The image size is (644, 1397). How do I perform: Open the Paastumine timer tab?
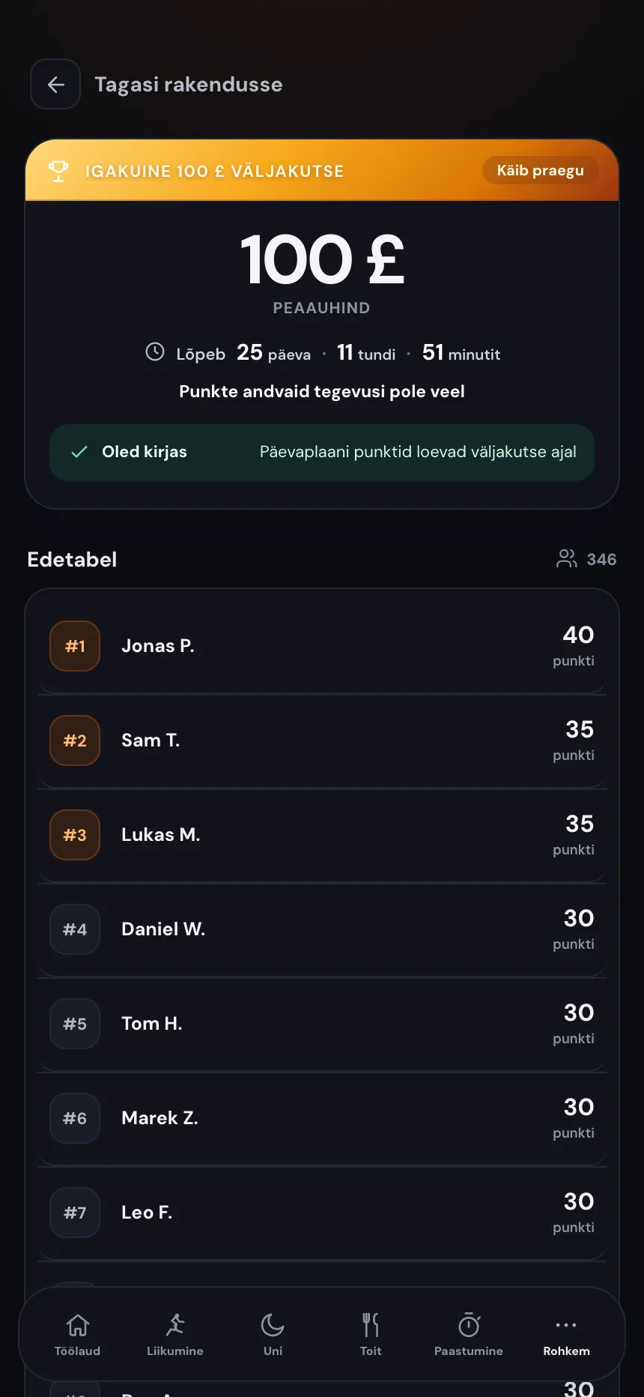(x=469, y=1335)
